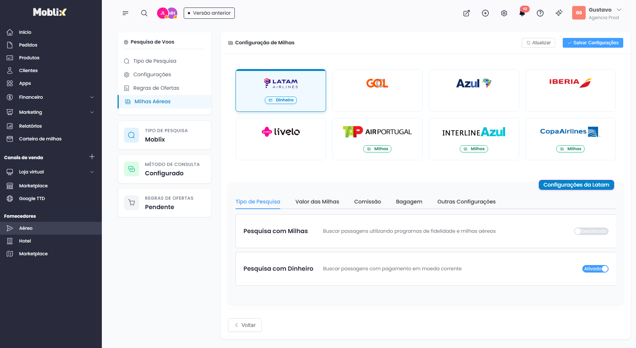Click the Salvar Configurações button
The height and width of the screenshot is (348, 636).
point(593,43)
